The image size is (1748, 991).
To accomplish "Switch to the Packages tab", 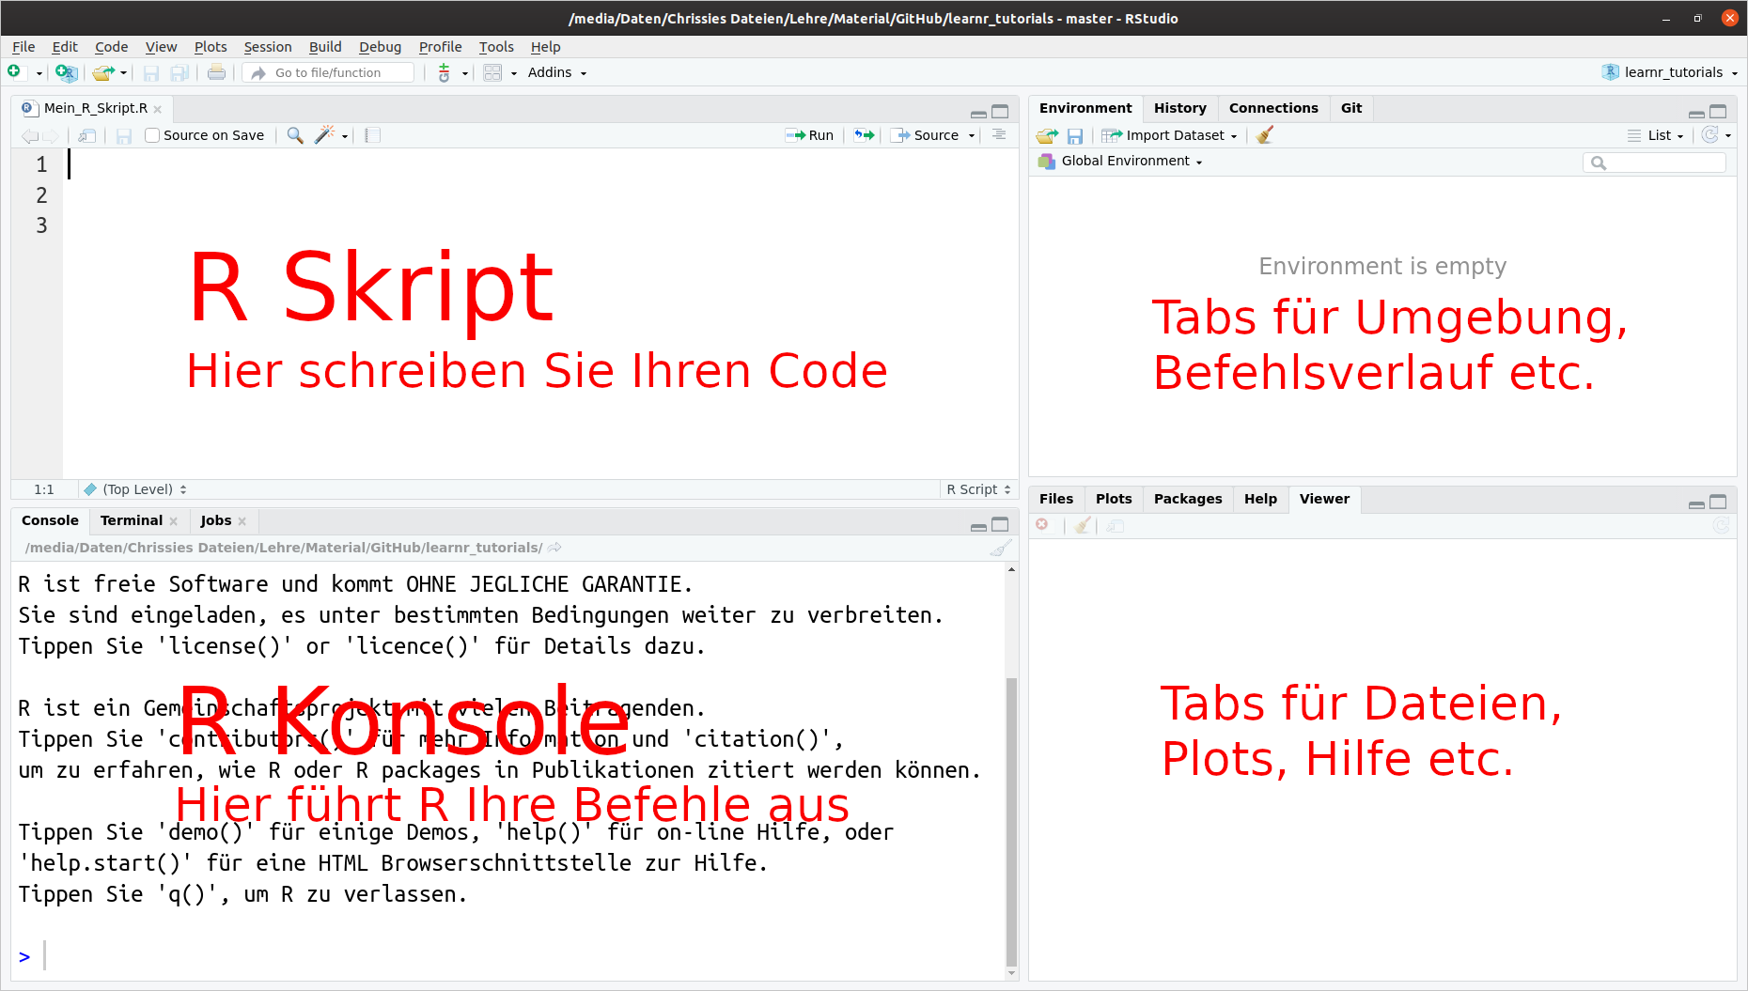I will tap(1188, 499).
